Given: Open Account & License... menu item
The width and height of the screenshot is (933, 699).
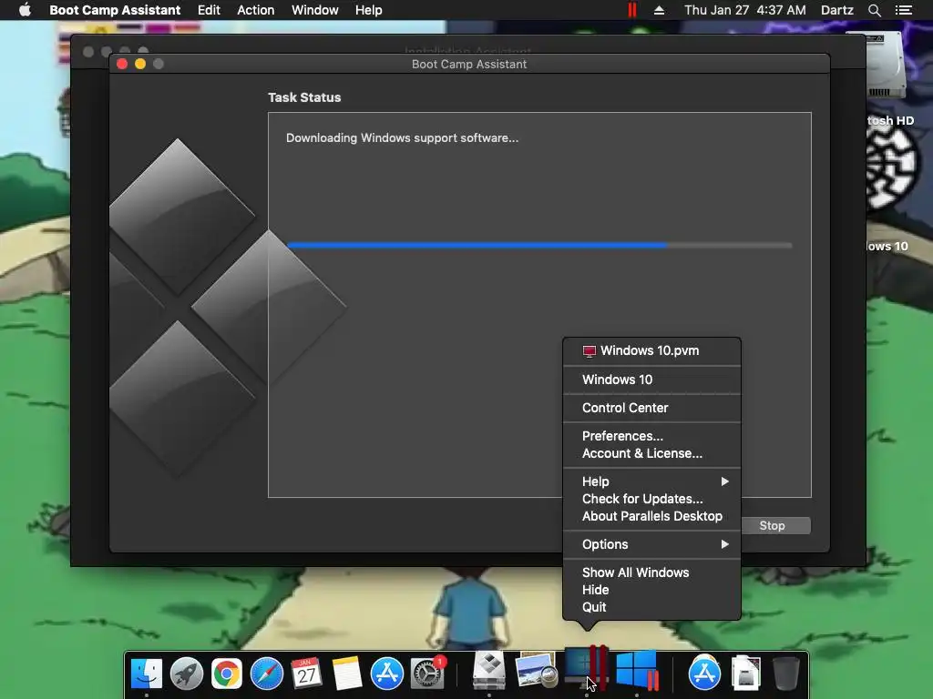Looking at the screenshot, I should 651,453.
